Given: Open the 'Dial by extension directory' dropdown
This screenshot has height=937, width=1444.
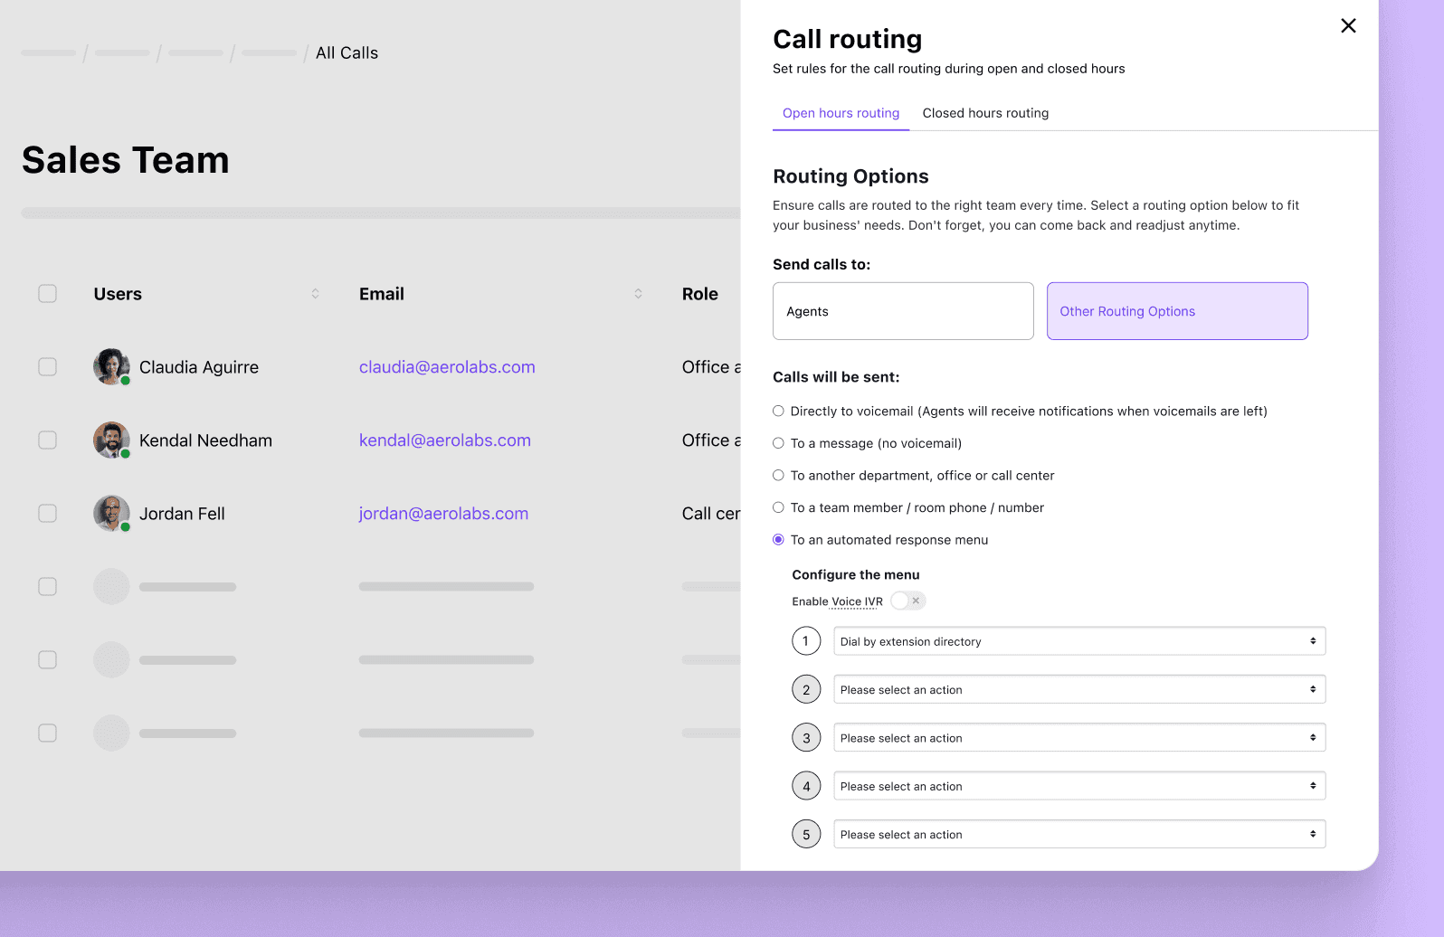Looking at the screenshot, I should coord(1078,641).
